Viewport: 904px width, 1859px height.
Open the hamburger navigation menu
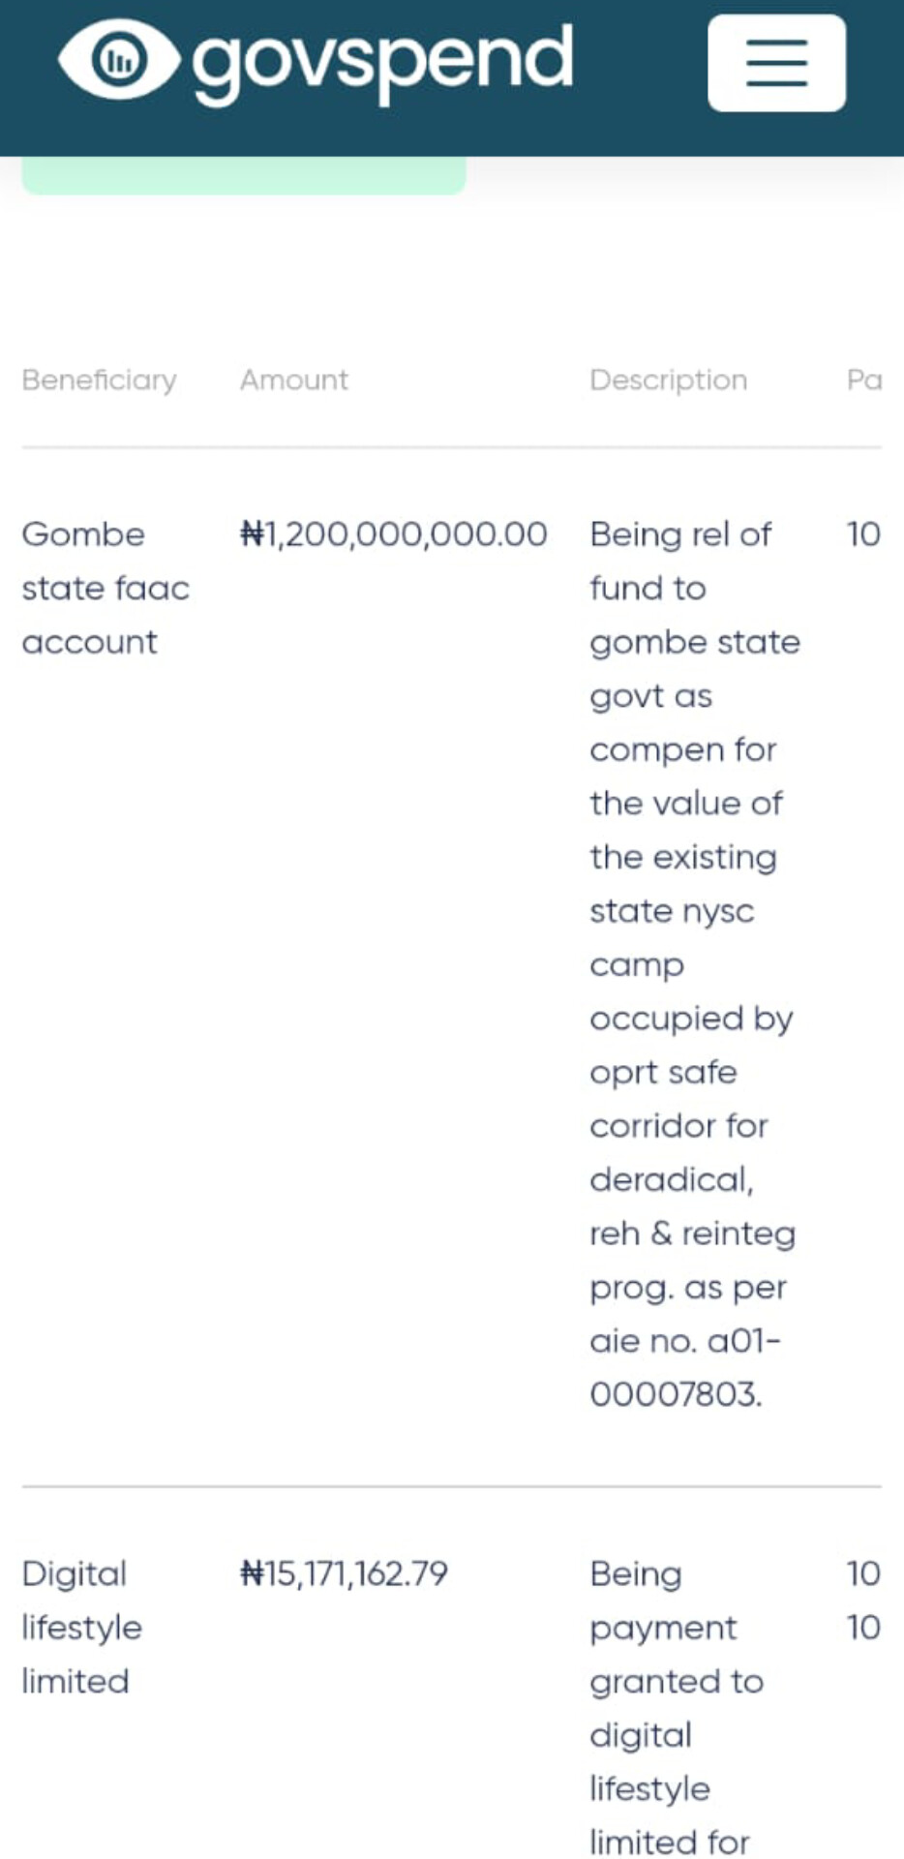tap(776, 63)
